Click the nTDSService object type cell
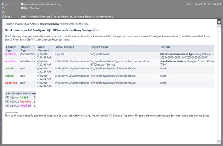Screen dimensions: 223x146 (x=27, y=61)
